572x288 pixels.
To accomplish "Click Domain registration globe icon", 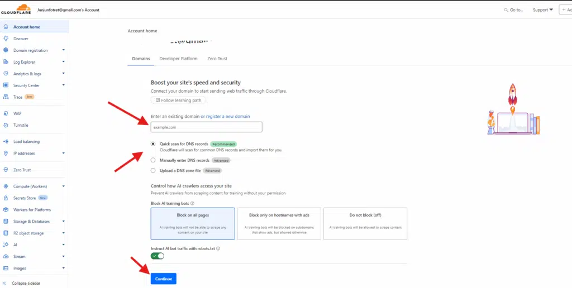I will pos(6,50).
